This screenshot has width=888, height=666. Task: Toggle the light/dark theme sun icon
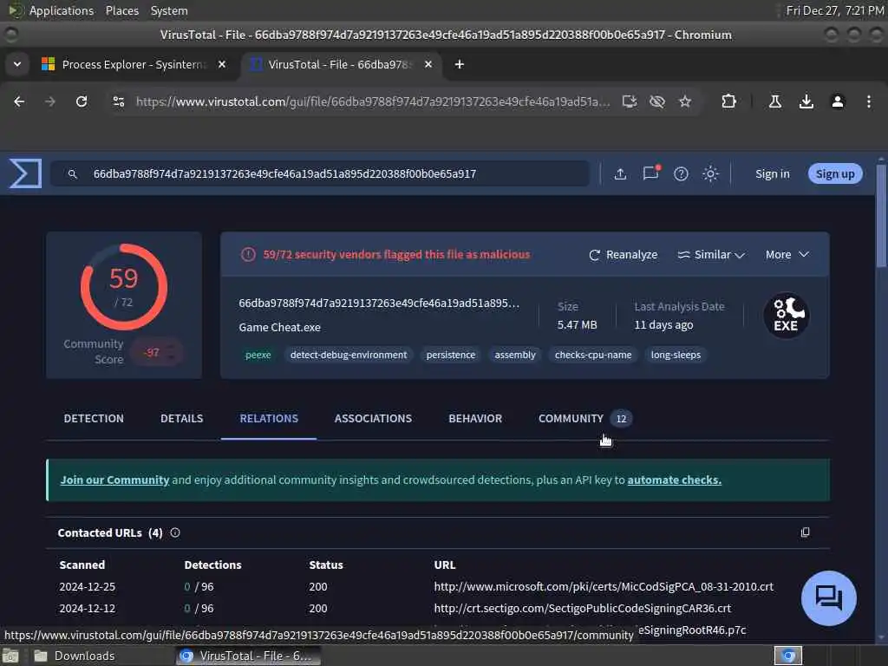(x=710, y=173)
